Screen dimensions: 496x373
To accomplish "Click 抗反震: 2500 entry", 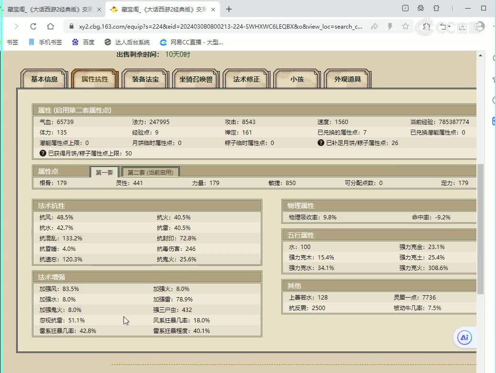I will click(x=307, y=308).
